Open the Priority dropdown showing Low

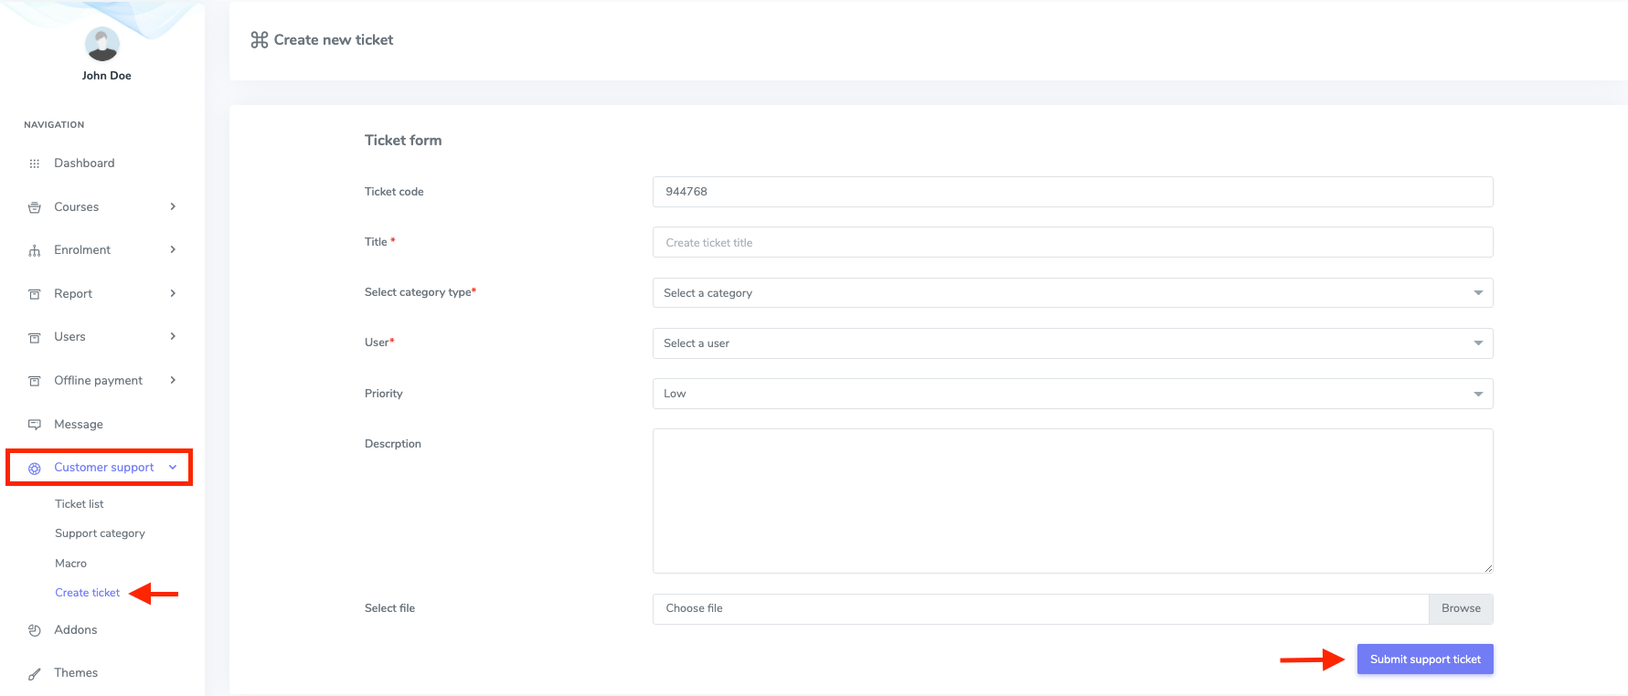tap(1072, 394)
